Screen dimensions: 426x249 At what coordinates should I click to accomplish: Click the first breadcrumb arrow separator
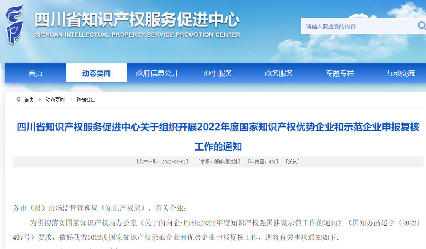[40, 99]
